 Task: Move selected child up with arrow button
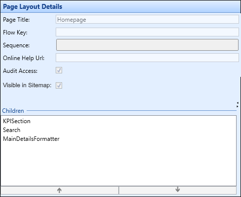tap(60, 190)
